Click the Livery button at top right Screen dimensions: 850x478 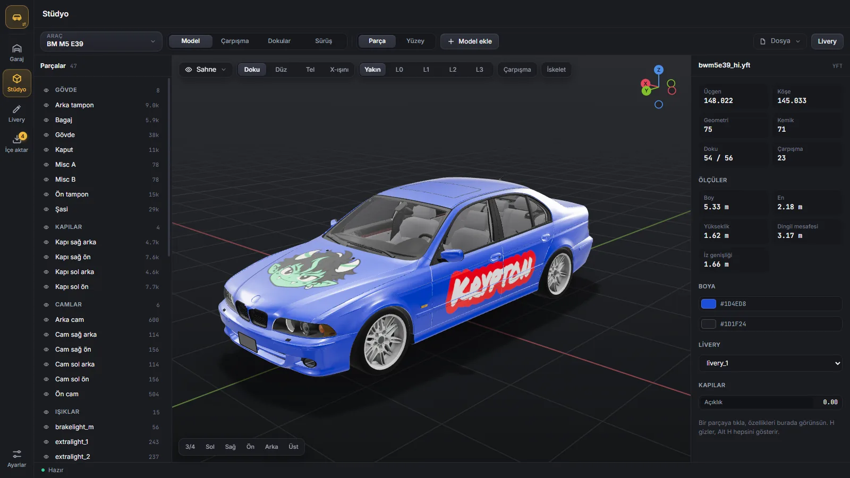(827, 41)
